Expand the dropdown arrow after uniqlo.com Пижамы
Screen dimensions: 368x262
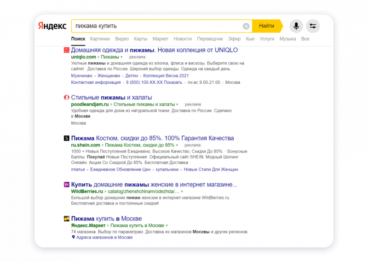tap(121, 57)
